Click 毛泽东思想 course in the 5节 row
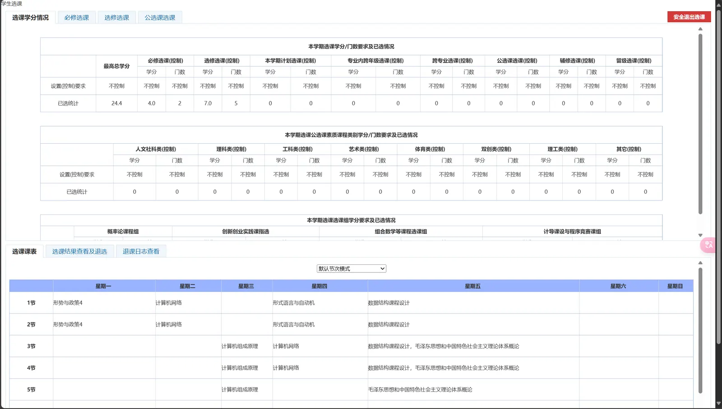Screen dimensions: 722x409 pos(420,390)
